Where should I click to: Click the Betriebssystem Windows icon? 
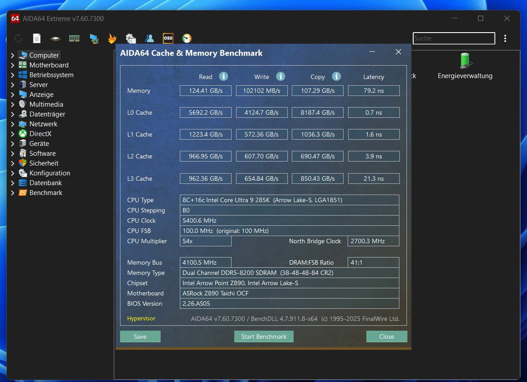pos(22,75)
